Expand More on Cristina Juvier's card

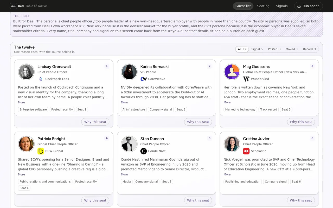click(227, 174)
